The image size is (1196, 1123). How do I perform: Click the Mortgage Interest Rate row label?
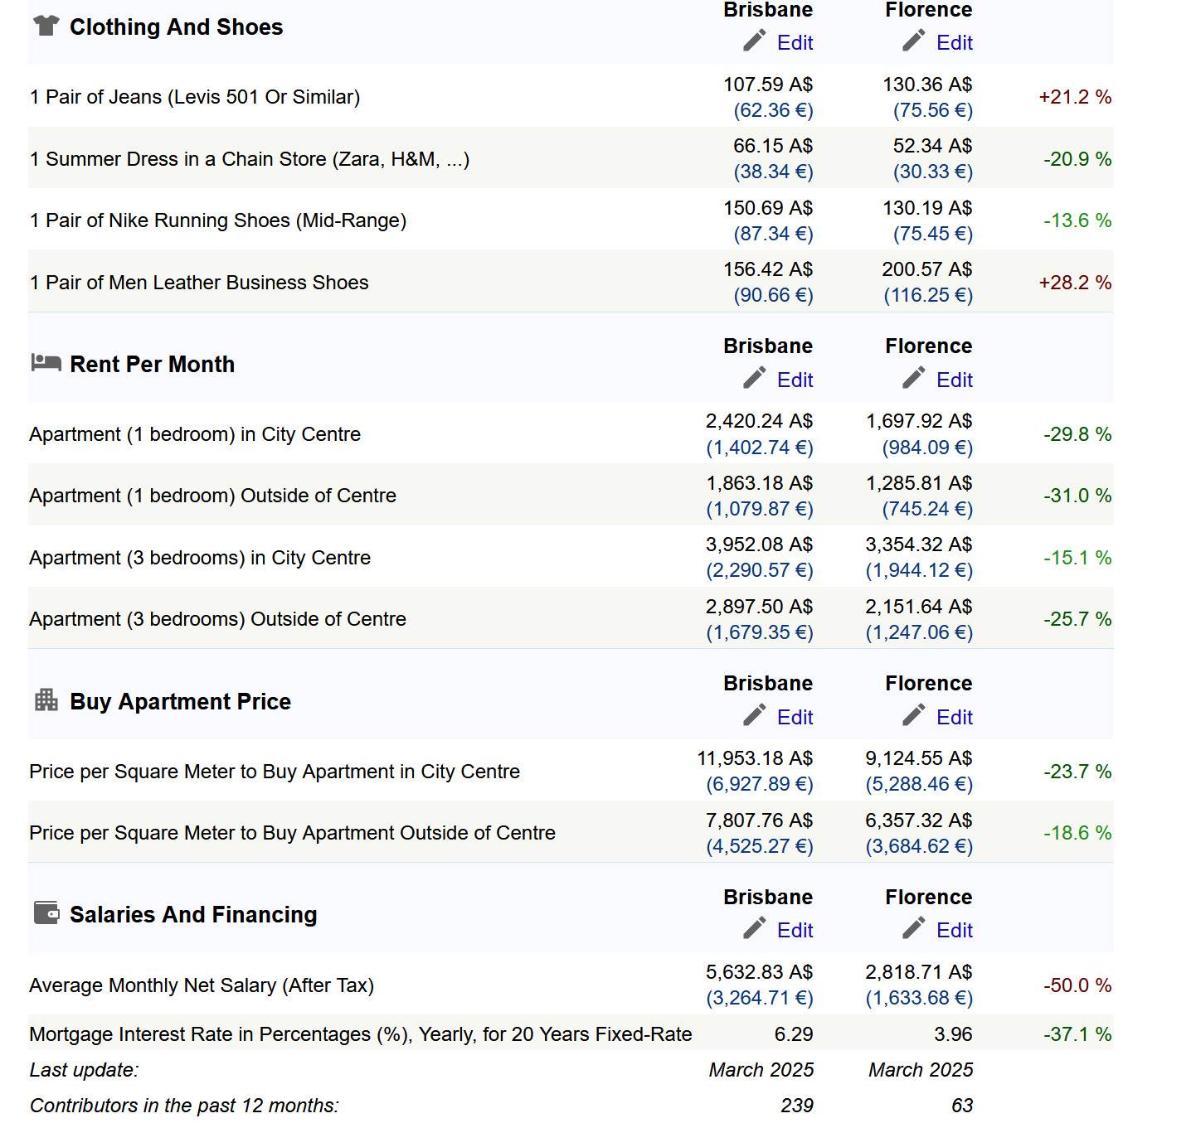point(360,1034)
